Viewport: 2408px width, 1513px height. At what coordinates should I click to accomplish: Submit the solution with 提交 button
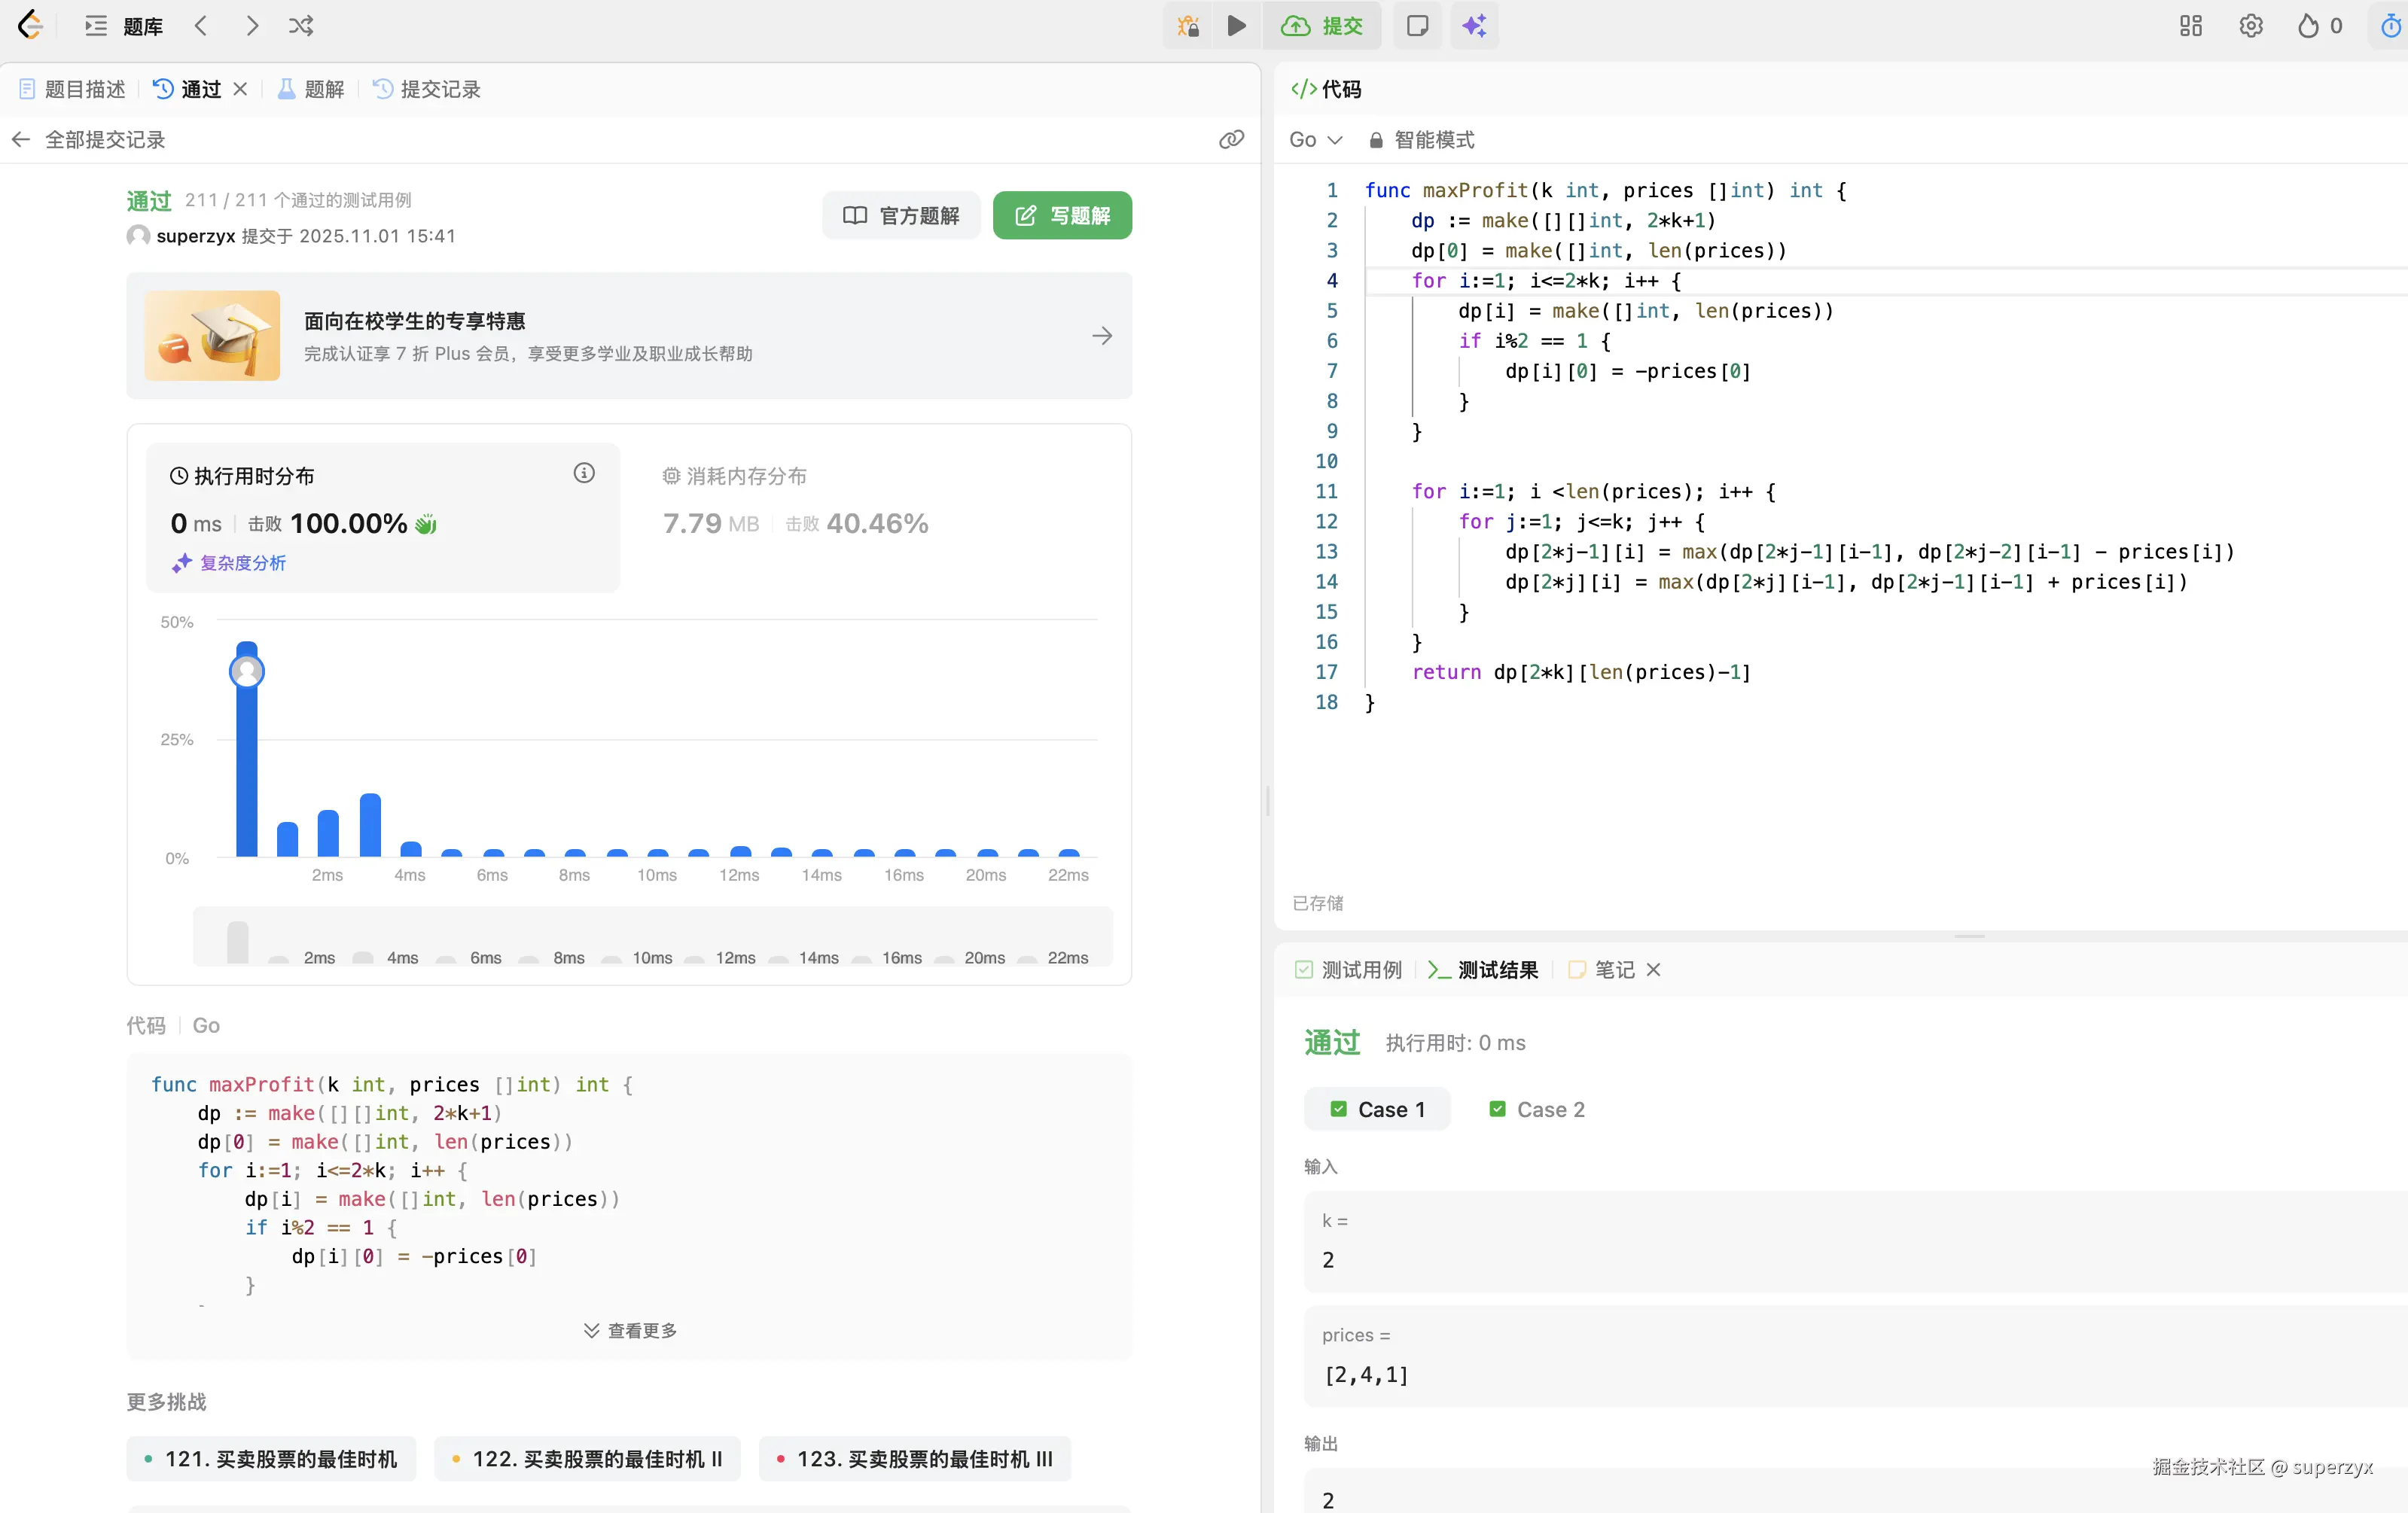1322,26
